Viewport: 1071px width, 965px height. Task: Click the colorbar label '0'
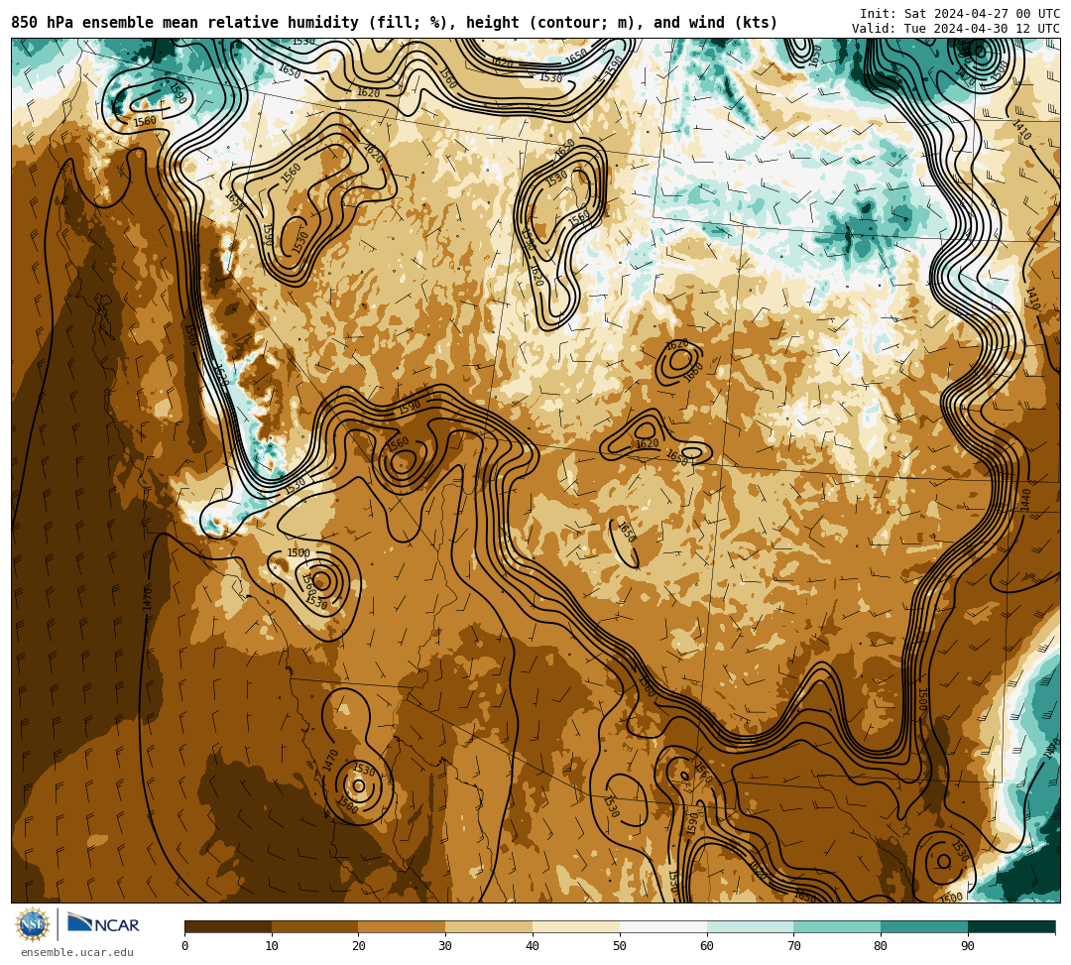[185, 946]
